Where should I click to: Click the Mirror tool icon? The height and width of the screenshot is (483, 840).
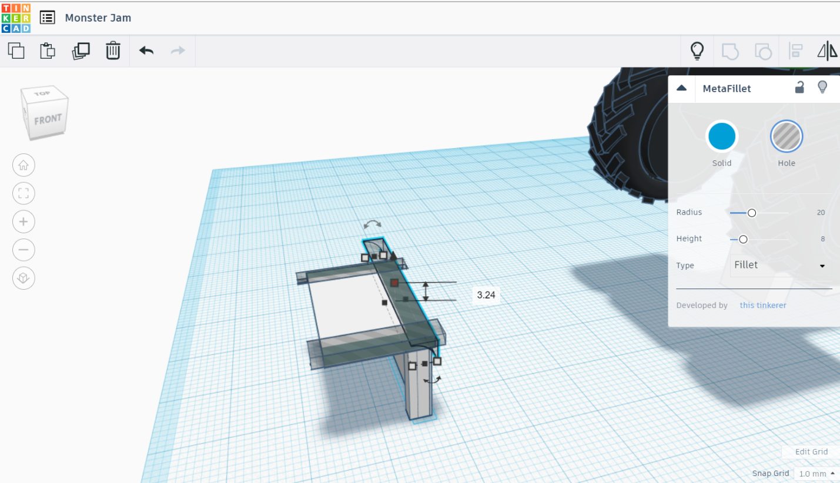(827, 51)
